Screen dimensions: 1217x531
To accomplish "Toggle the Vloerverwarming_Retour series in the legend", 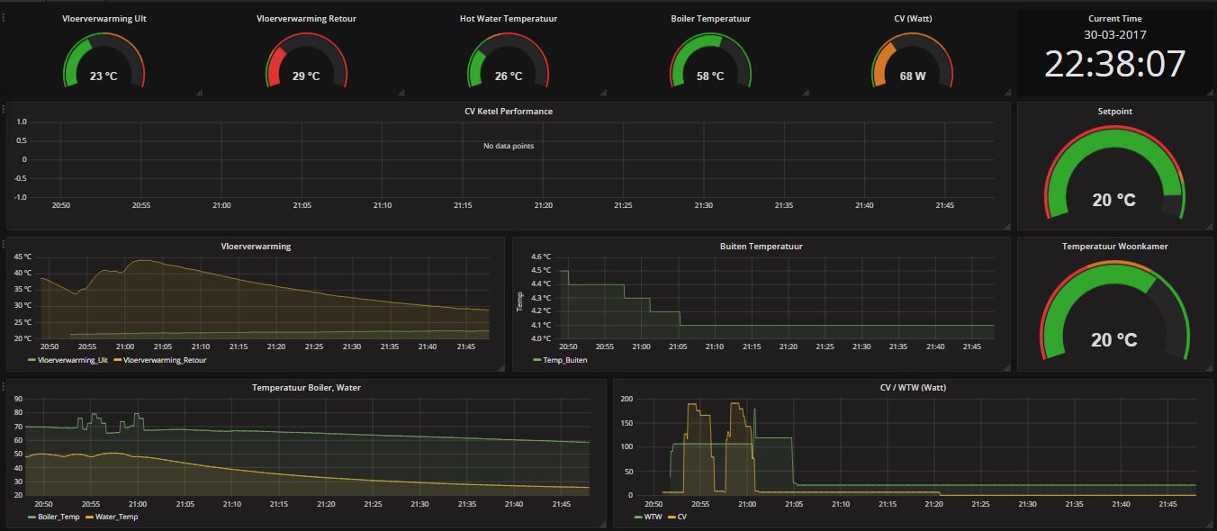I will coord(164,360).
